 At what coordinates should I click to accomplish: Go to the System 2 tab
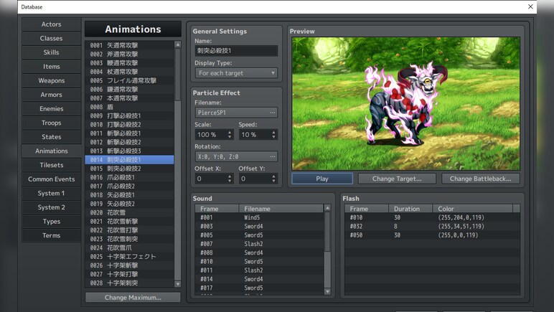click(x=51, y=207)
